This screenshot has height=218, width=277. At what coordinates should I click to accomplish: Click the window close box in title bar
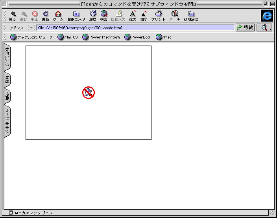pos(4,4)
